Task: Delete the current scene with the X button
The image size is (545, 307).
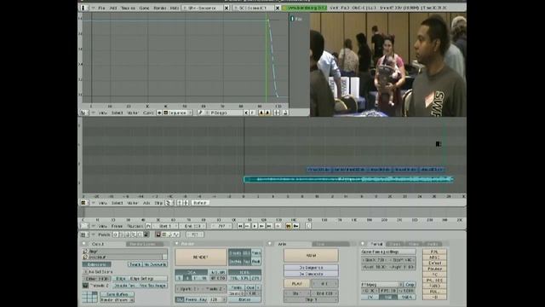Action: 277,8
